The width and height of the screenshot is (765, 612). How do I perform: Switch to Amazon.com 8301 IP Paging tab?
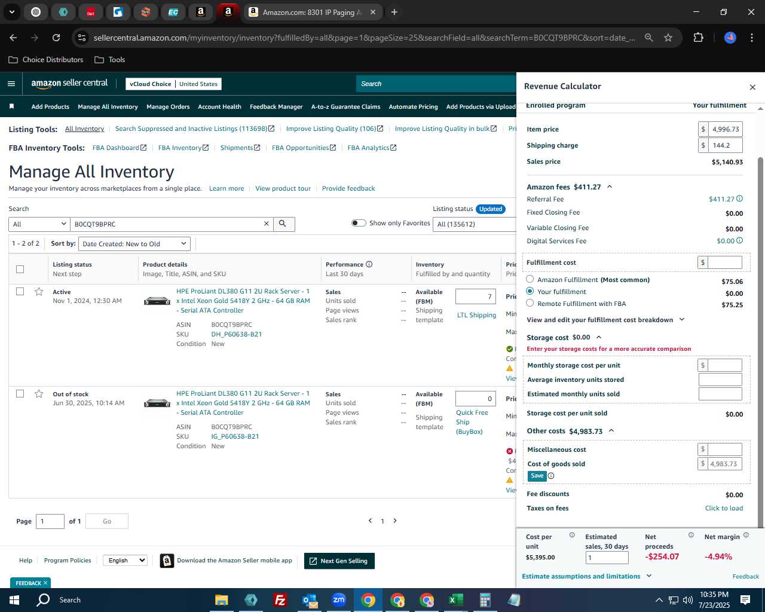pos(313,12)
